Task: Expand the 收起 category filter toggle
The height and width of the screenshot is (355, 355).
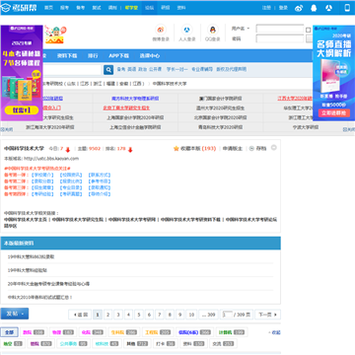Action: click(x=274, y=332)
